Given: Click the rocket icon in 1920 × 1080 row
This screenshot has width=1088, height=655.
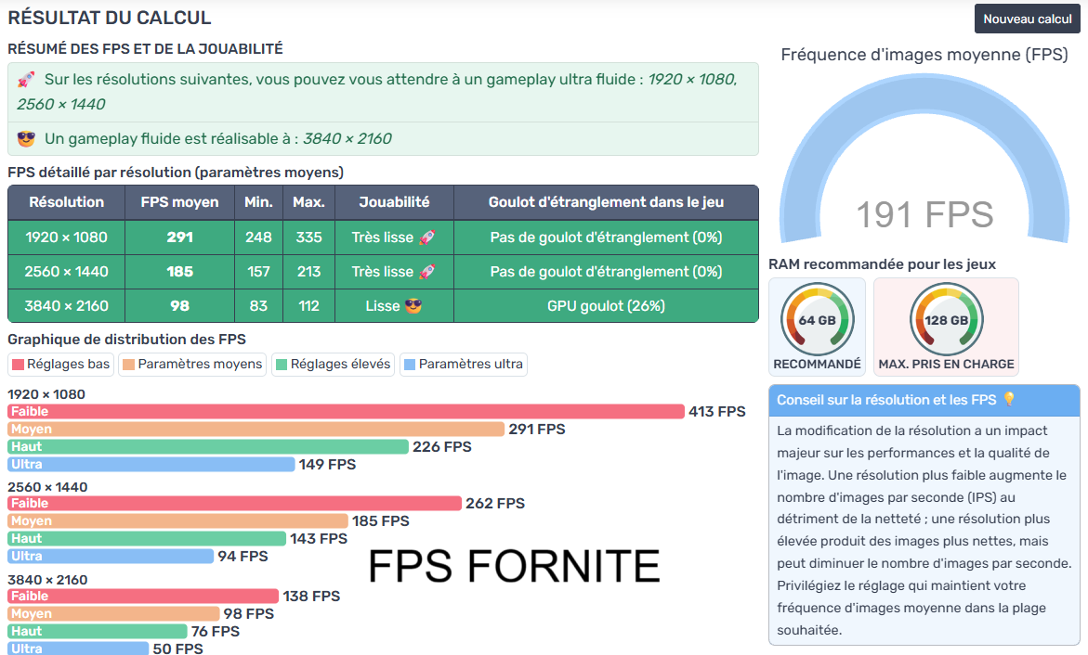Looking at the screenshot, I should [x=426, y=238].
